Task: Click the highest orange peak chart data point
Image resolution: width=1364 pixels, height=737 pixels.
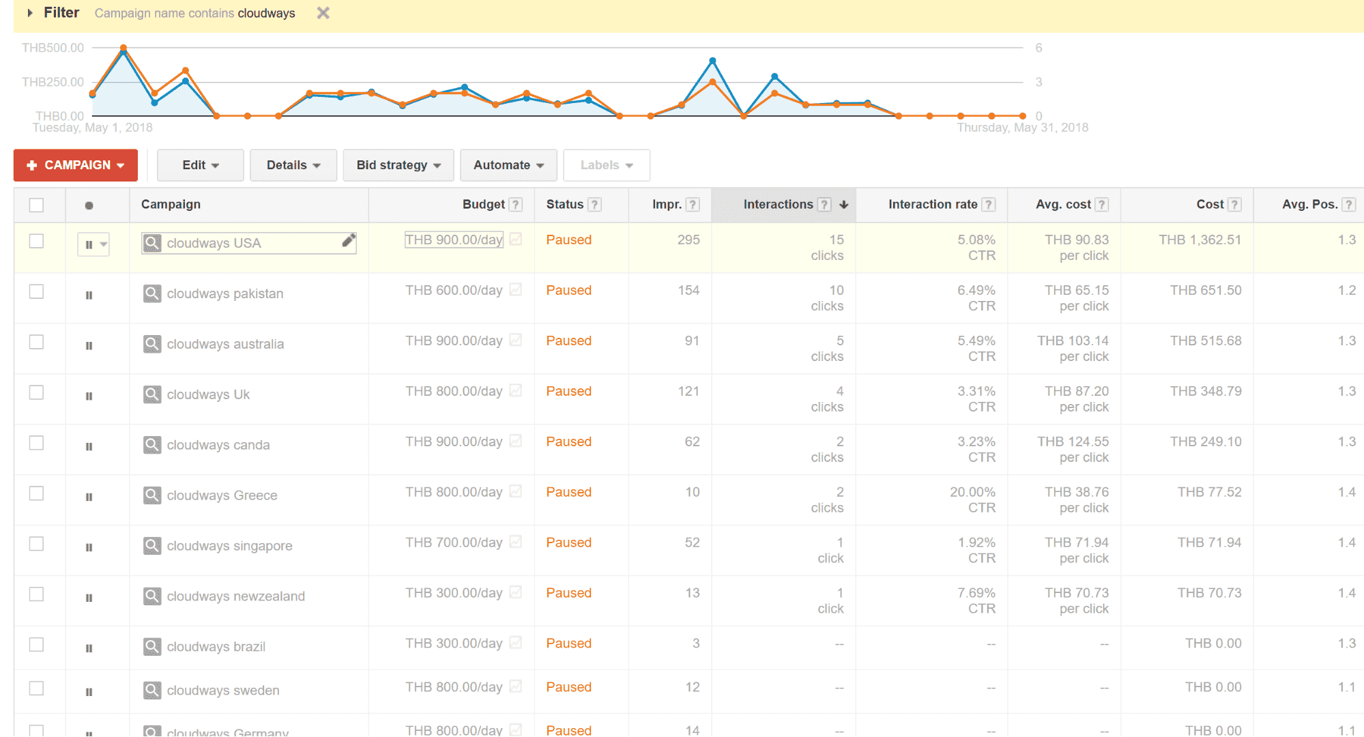Action: pos(124,48)
